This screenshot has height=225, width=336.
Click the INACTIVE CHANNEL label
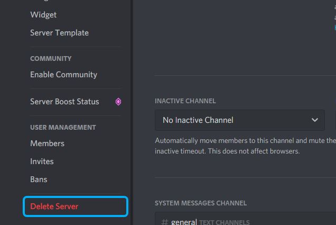[185, 101]
